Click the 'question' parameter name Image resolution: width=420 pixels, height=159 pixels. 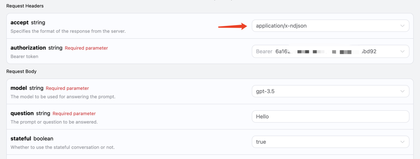[x=22, y=113]
